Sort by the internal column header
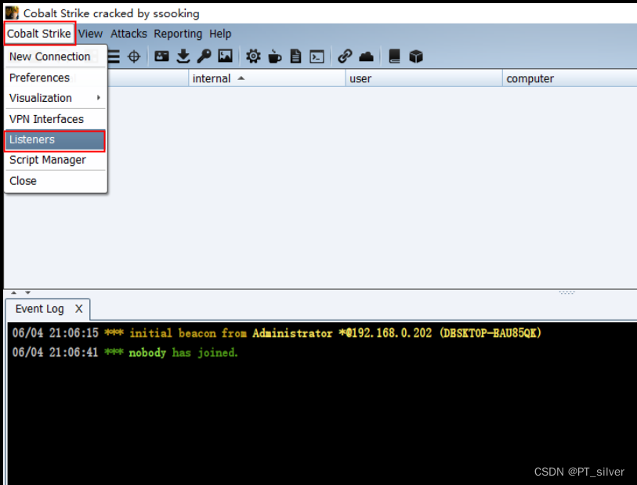This screenshot has height=485, width=637. point(267,78)
